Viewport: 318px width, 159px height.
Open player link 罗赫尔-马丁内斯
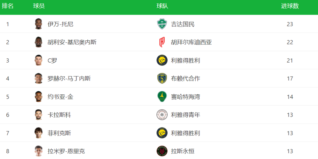coord(69,79)
